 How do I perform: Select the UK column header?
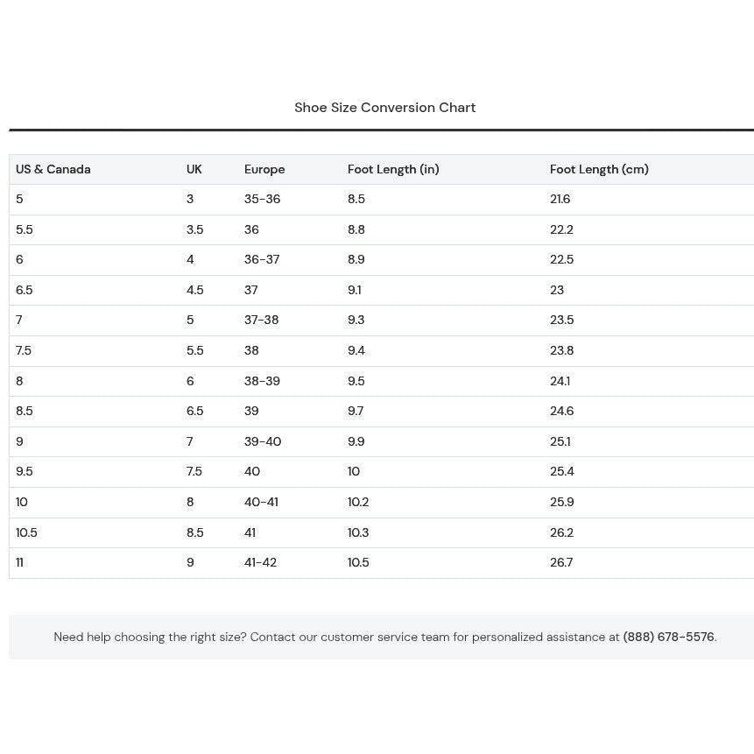194,169
